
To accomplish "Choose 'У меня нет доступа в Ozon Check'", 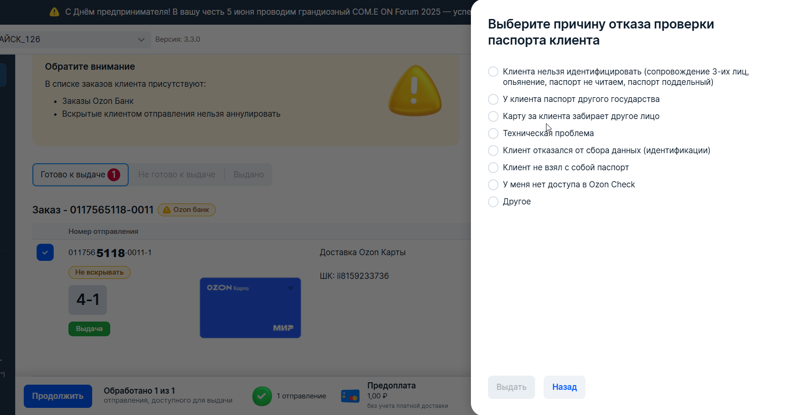I will [493, 184].
